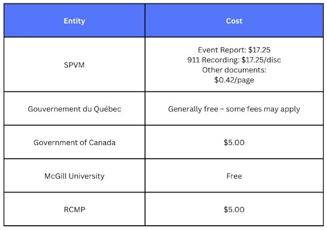
Task: Select the McGill University cell
Action: click(x=75, y=176)
